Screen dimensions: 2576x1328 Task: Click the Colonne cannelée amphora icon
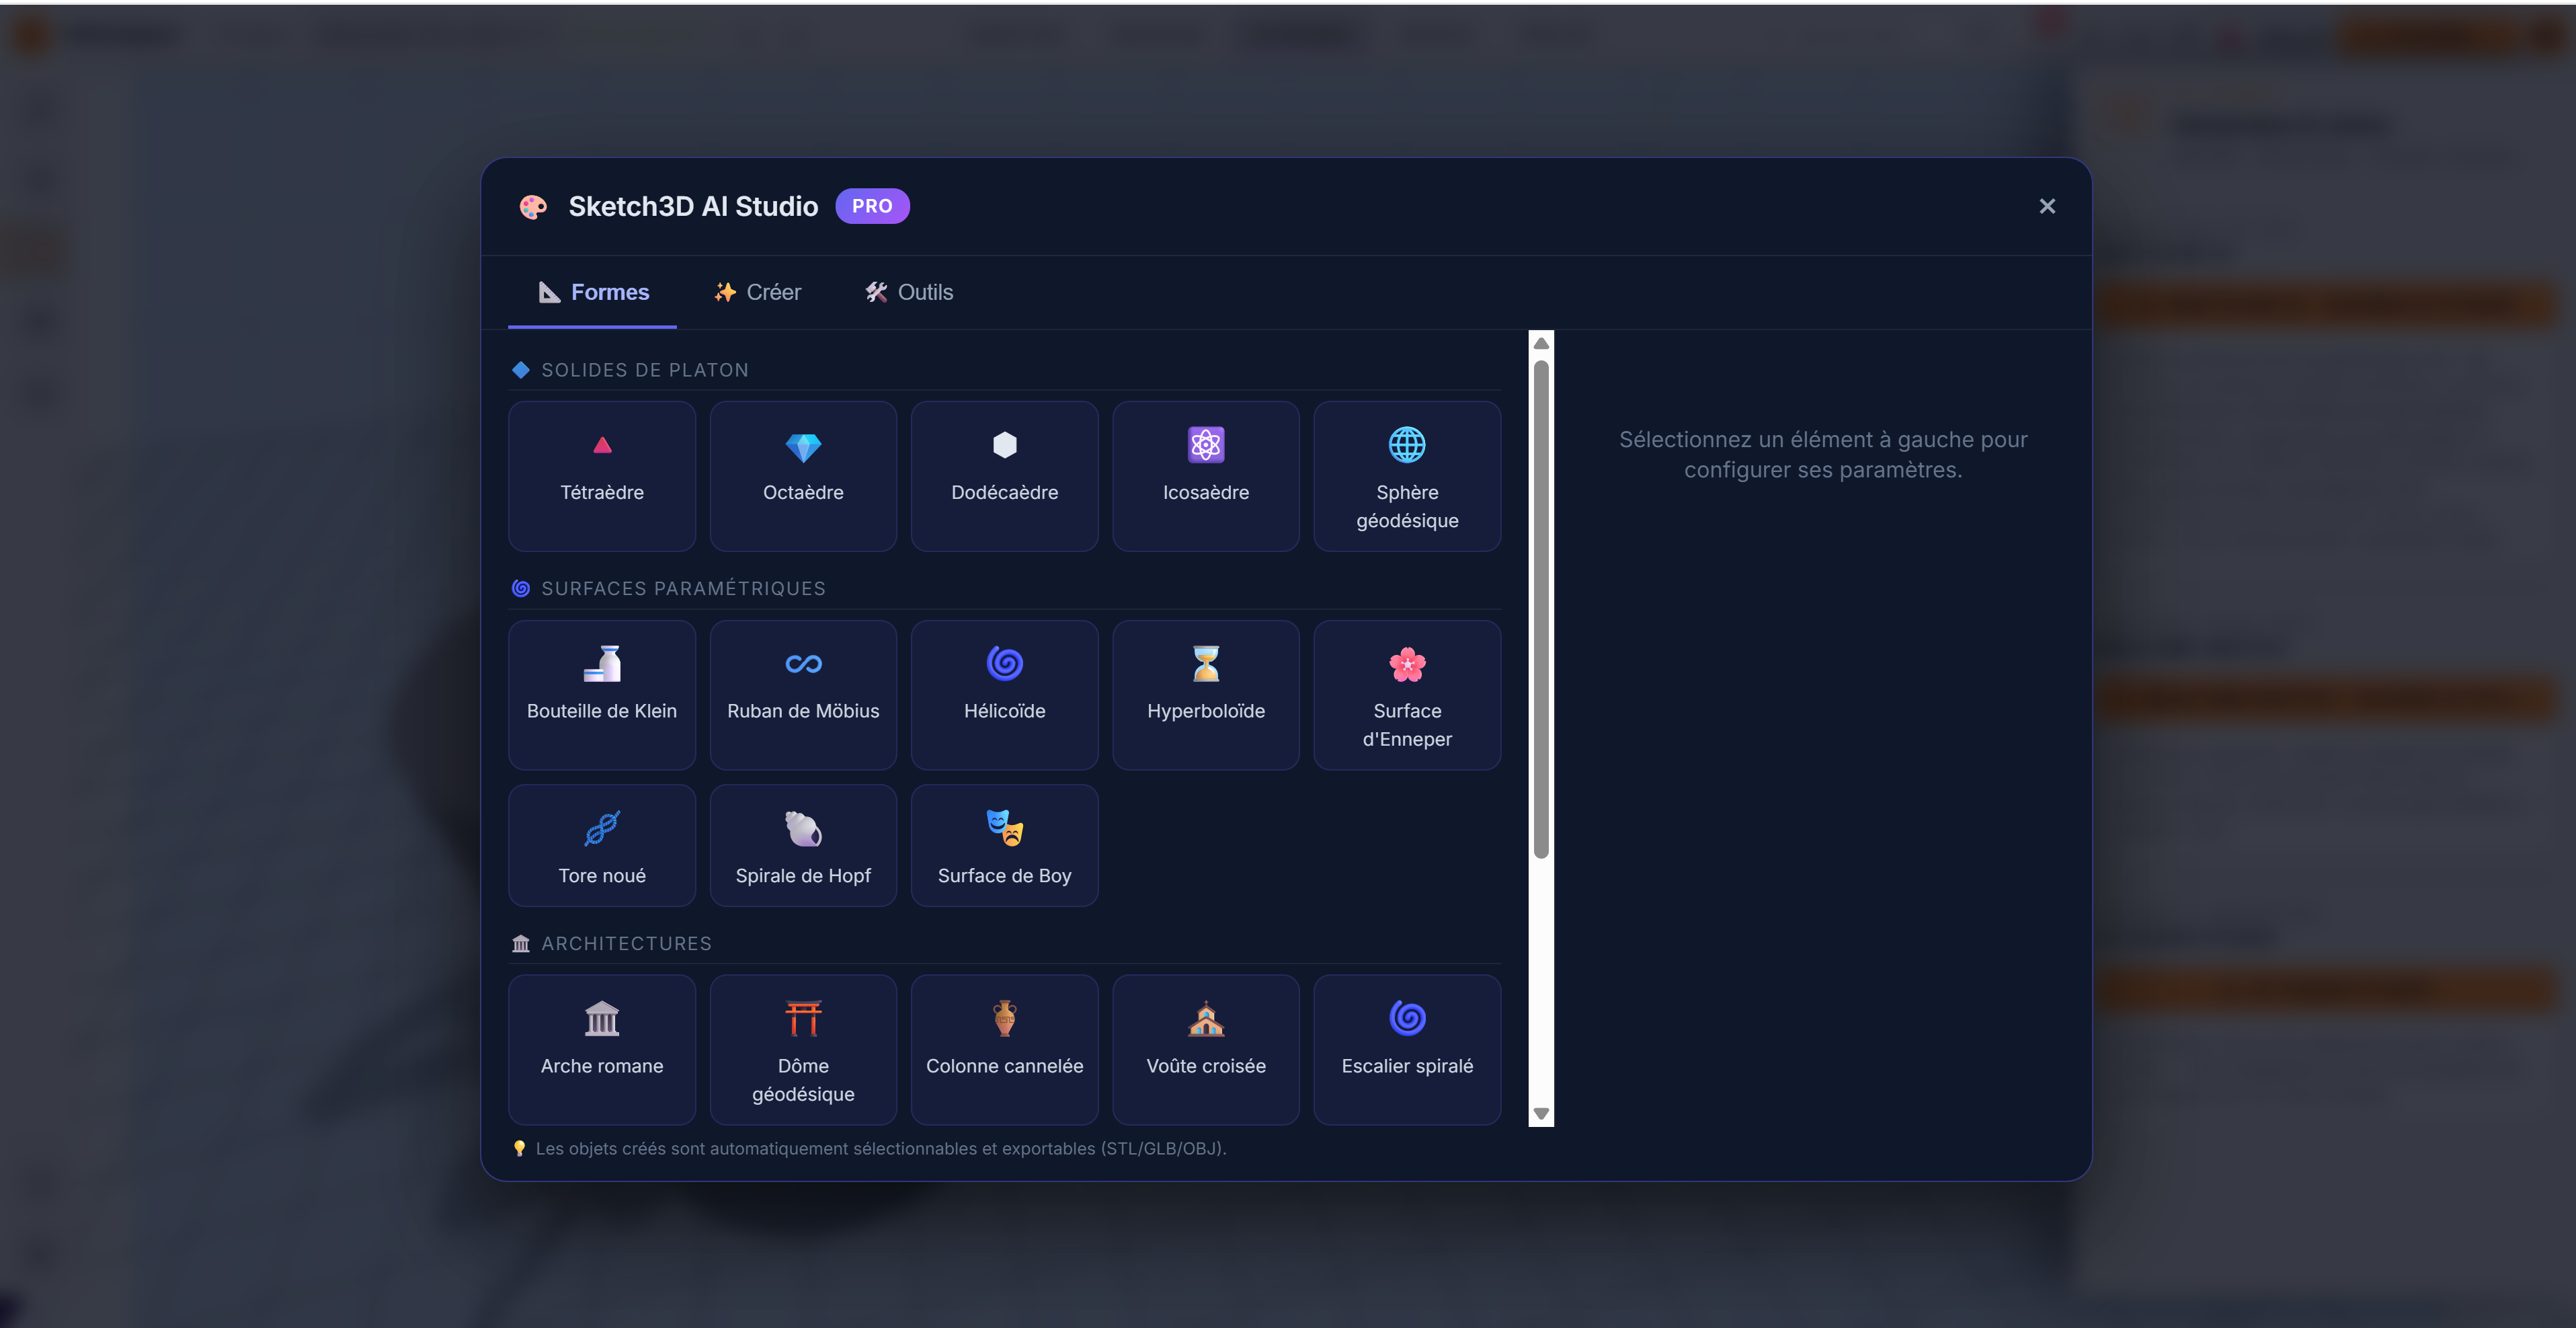click(1004, 1019)
